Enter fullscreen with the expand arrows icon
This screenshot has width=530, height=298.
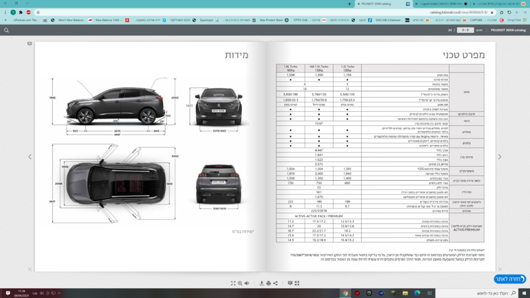coord(233,283)
